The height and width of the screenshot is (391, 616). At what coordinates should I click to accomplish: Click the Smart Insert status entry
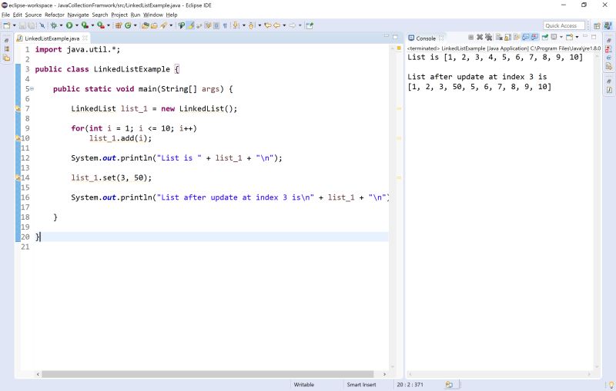pos(361,385)
